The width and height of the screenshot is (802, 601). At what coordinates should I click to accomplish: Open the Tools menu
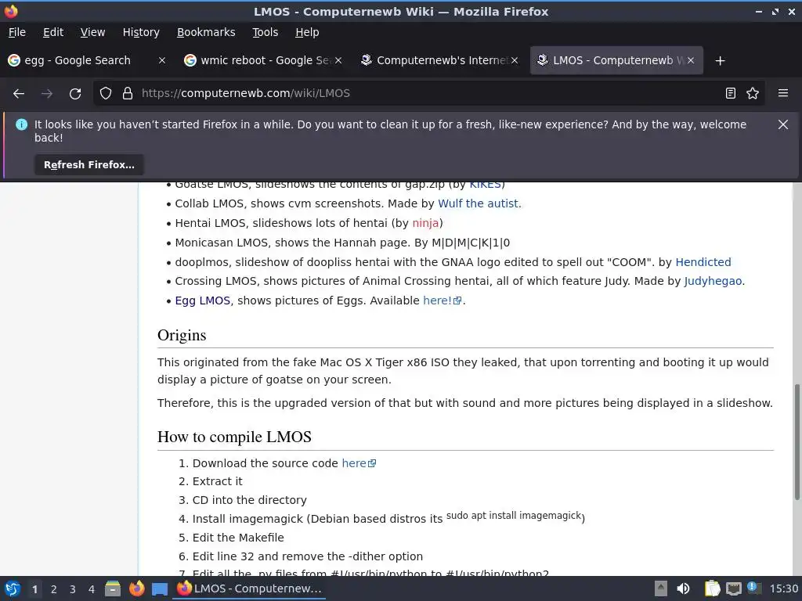click(x=265, y=32)
